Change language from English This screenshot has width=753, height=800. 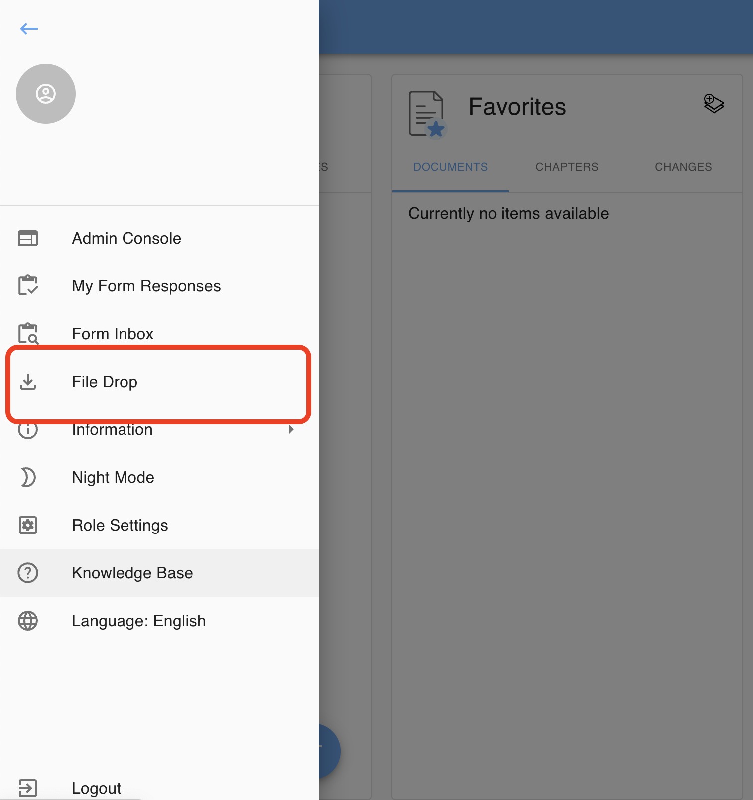click(138, 621)
